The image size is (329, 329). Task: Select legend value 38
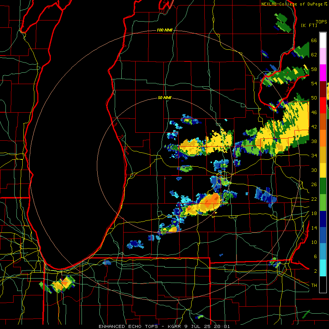click(x=314, y=141)
